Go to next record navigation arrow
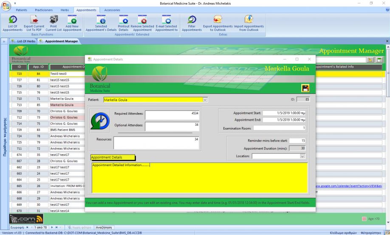 pos(52,227)
